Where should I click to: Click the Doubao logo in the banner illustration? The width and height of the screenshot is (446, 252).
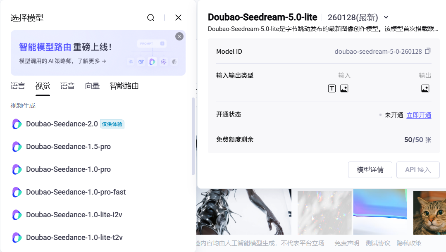152,62
